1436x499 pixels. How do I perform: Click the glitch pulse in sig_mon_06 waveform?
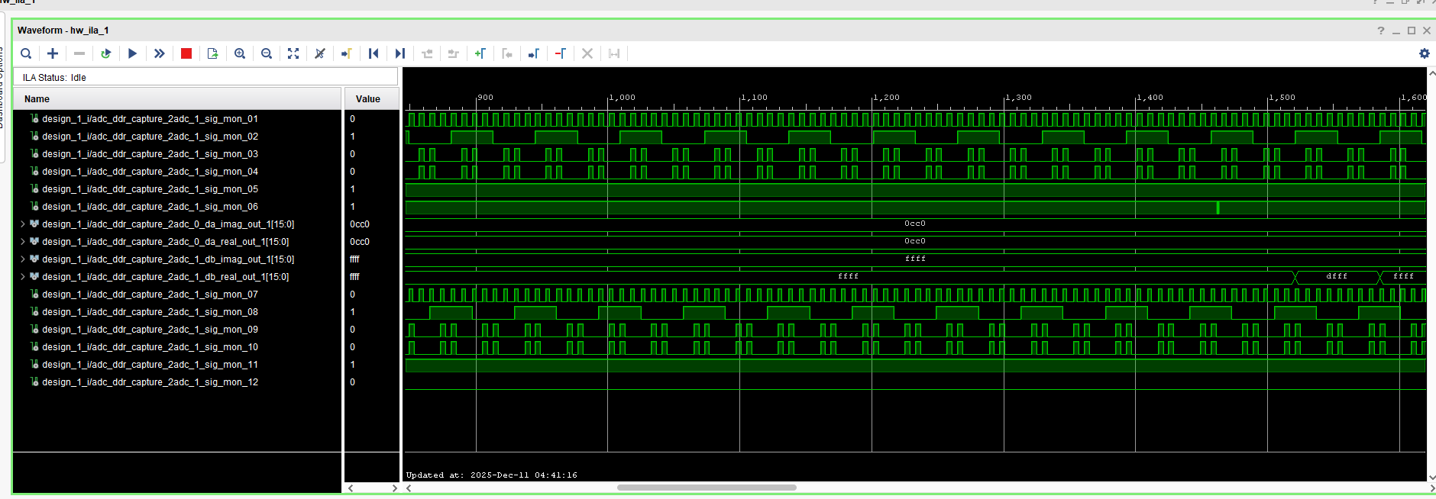point(1218,208)
